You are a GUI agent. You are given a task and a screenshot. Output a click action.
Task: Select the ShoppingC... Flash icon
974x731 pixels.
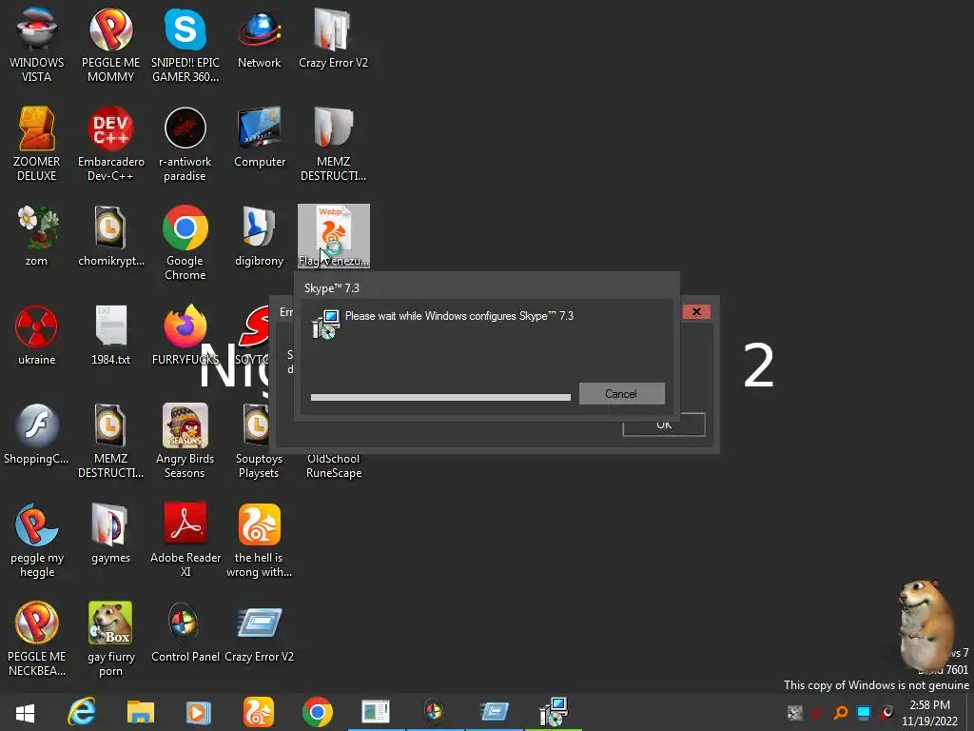(x=37, y=433)
